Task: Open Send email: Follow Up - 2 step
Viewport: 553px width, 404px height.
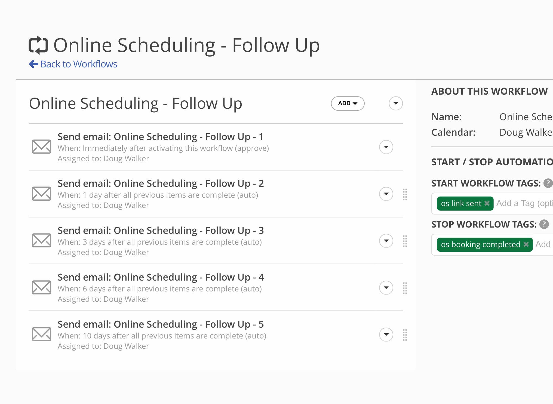Action: (161, 184)
